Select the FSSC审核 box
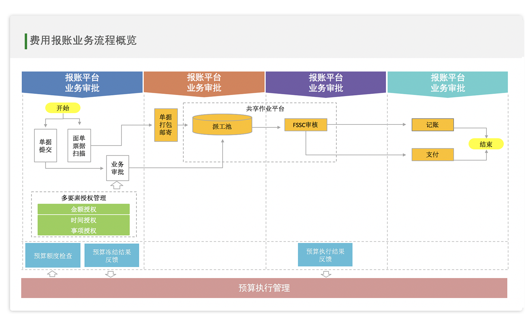Screen dimensions: 532x326 tap(305, 125)
